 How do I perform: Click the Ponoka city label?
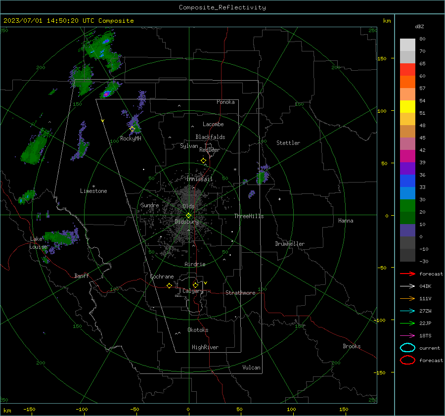[x=225, y=102]
